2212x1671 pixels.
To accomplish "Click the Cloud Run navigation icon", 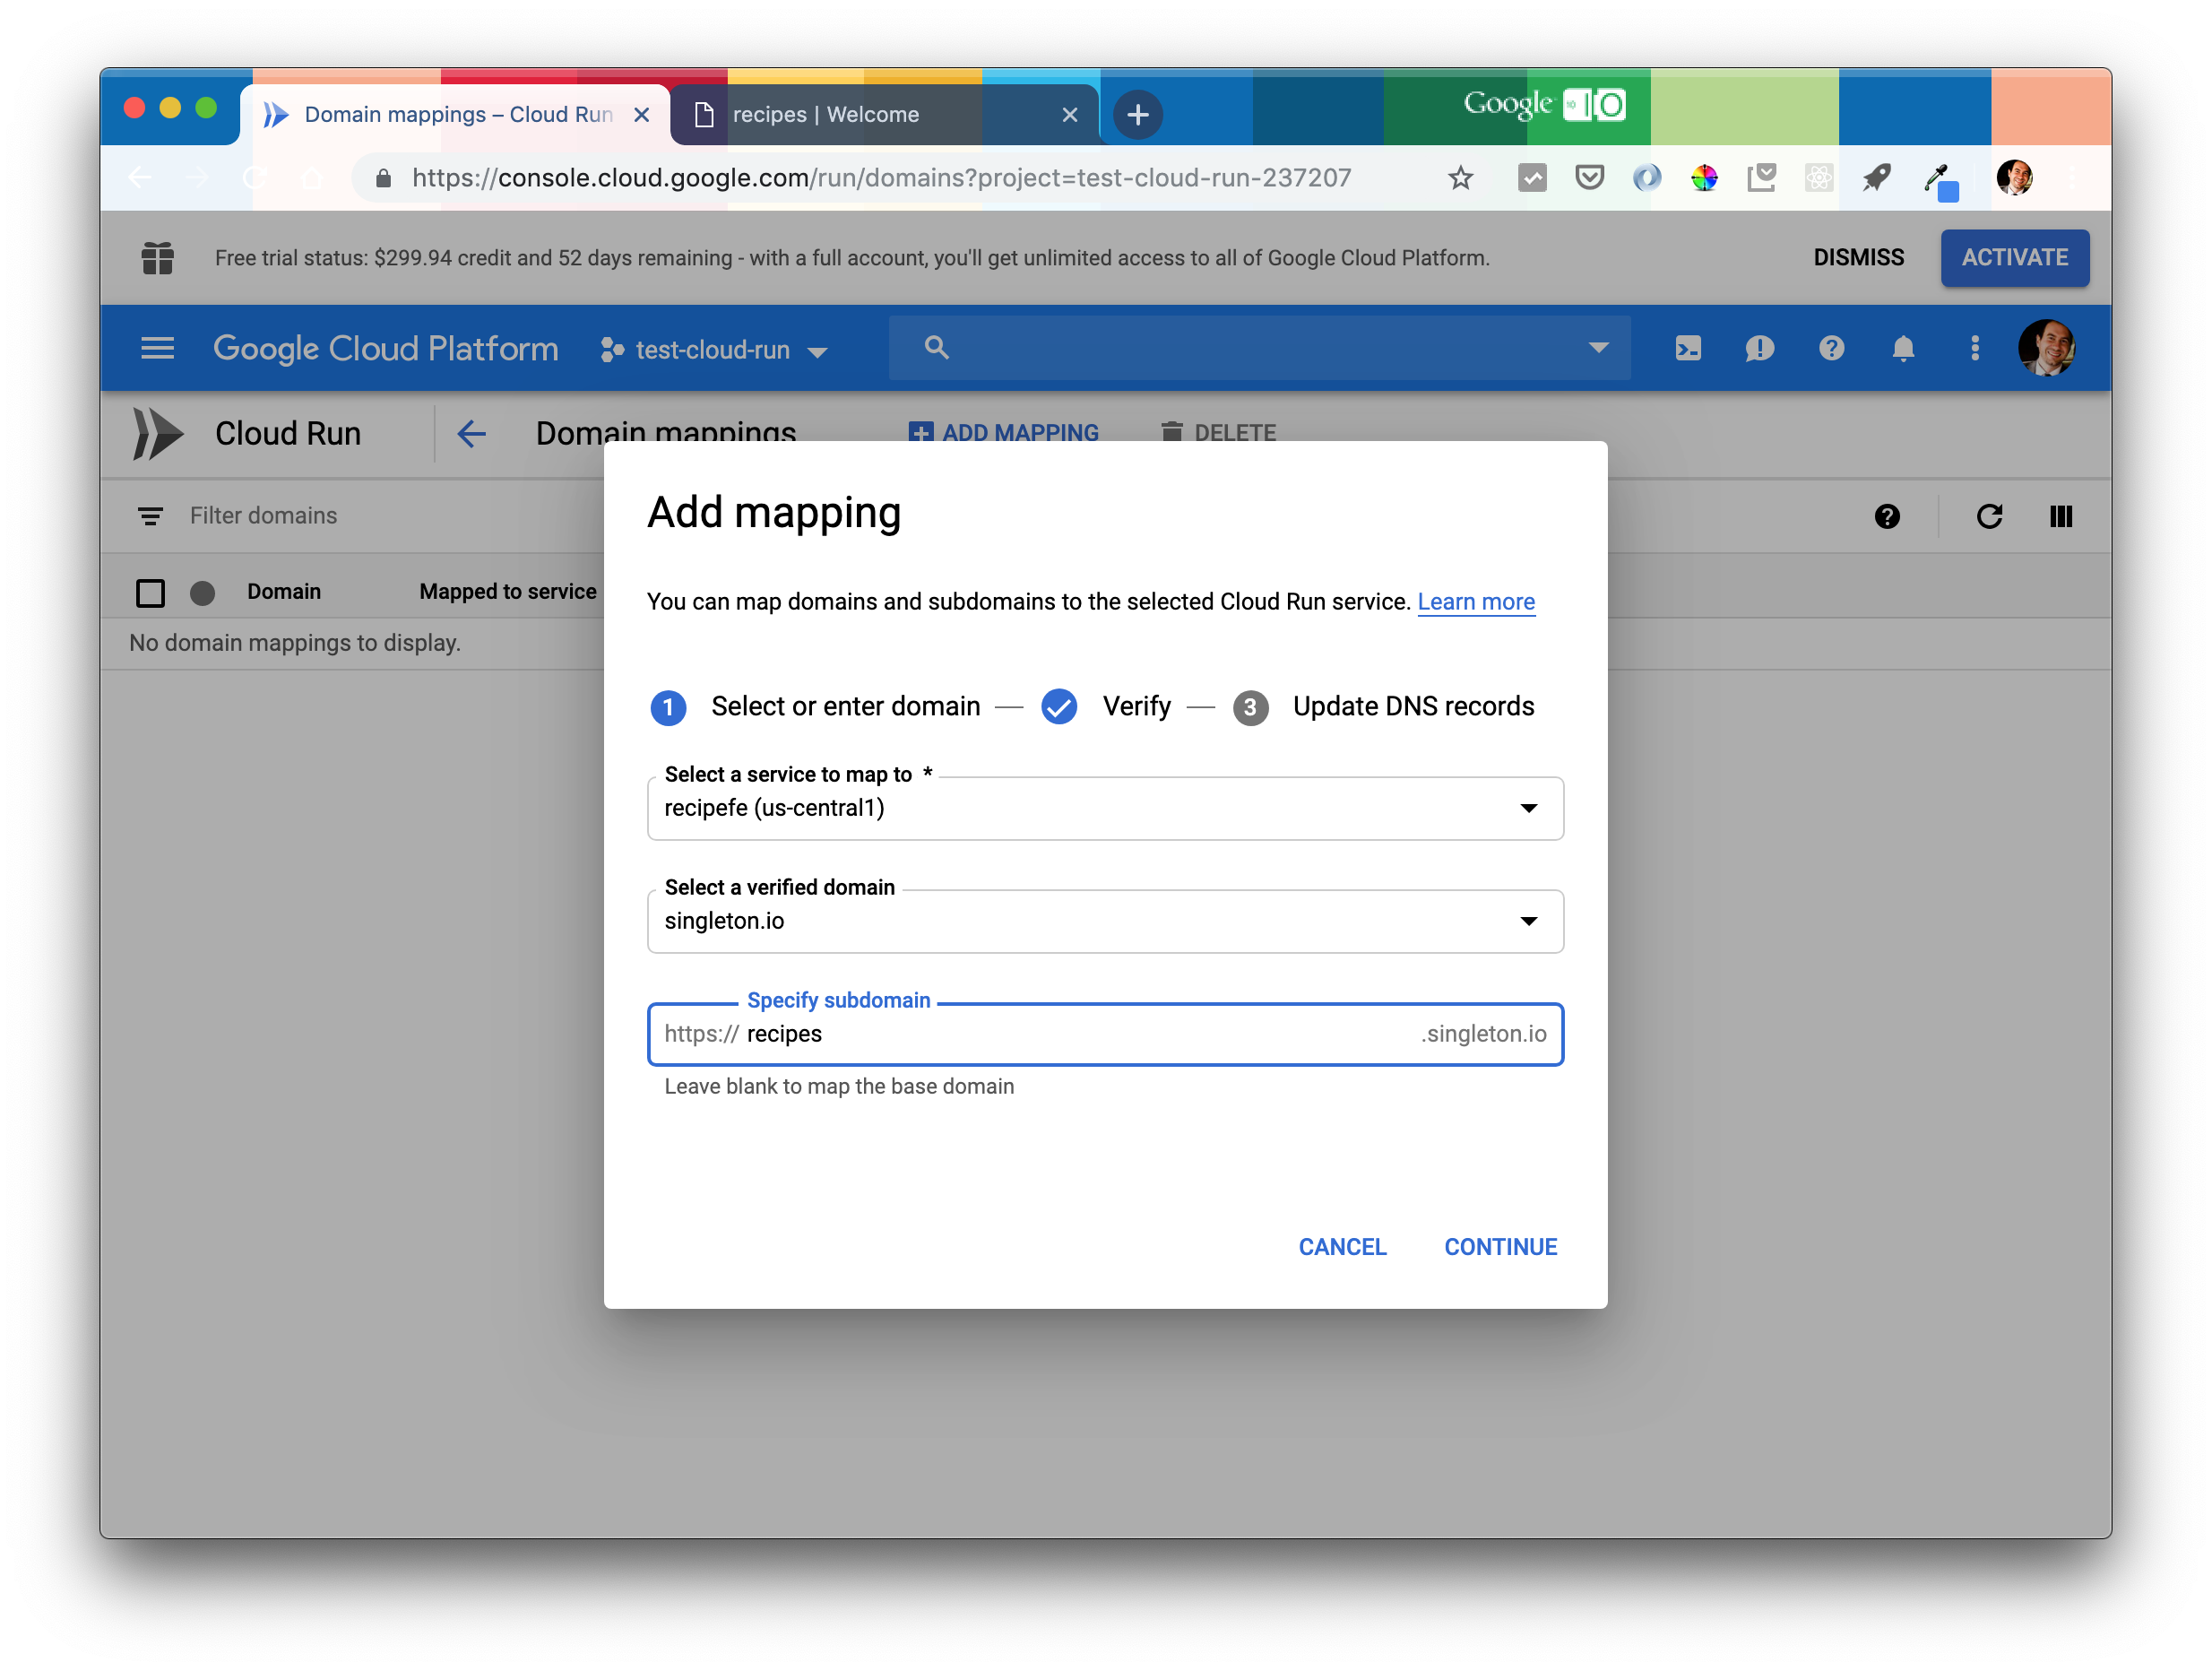I will [x=160, y=434].
